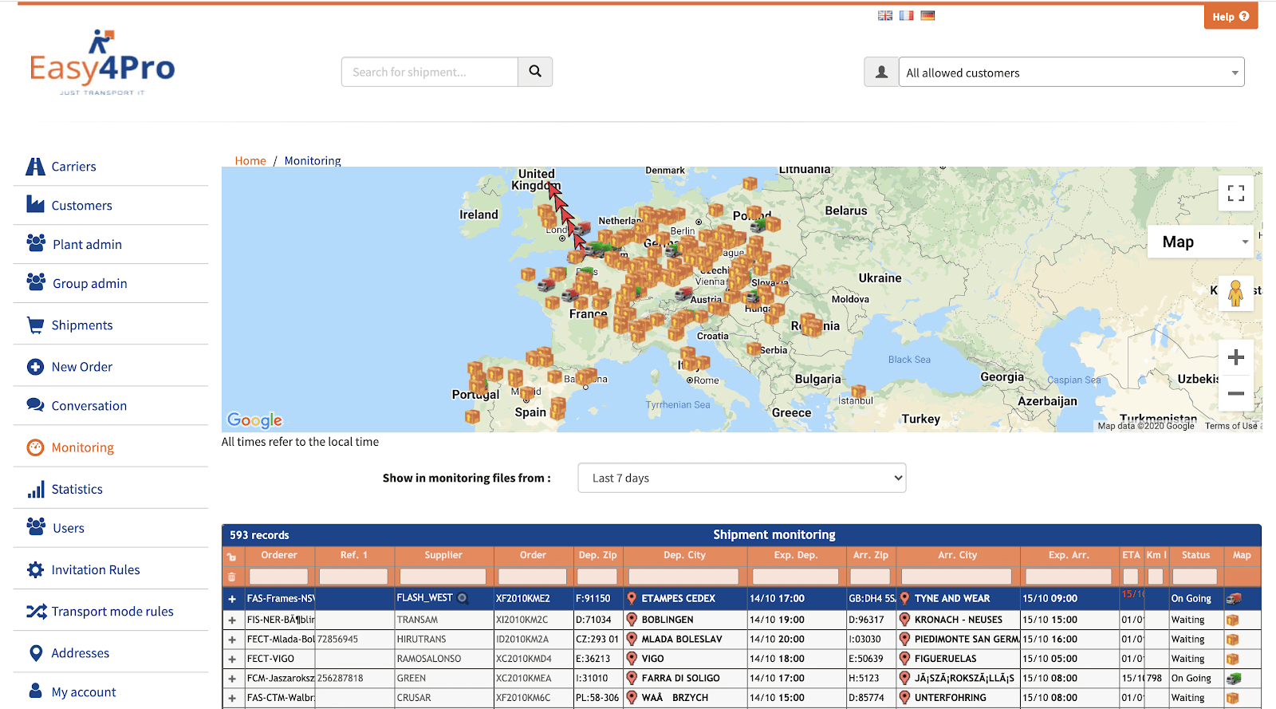The image size is (1276, 709).
Task: Zoom in on the map
Action: tap(1235, 357)
